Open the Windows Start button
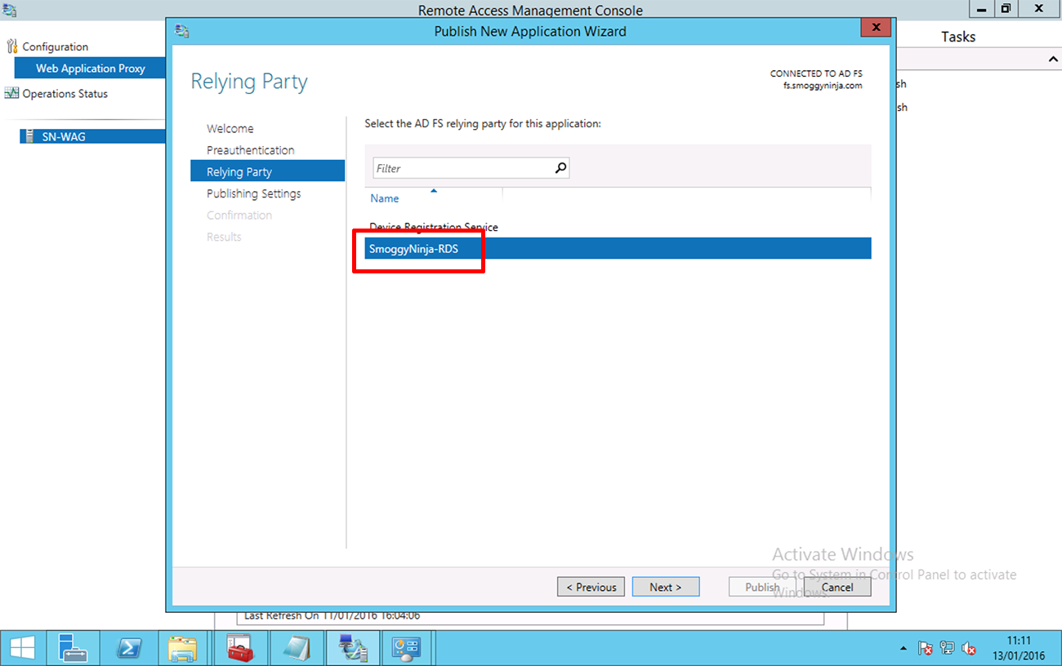 (x=22, y=648)
